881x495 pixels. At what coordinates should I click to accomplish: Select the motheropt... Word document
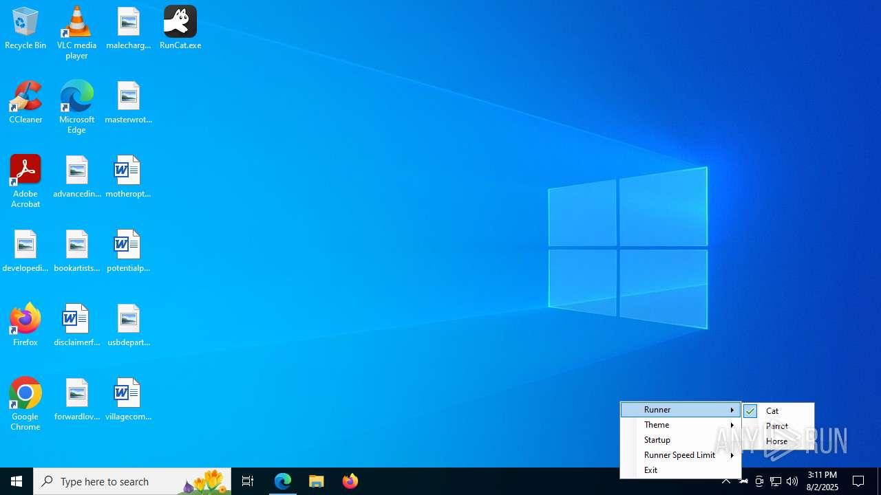pyautogui.click(x=129, y=177)
